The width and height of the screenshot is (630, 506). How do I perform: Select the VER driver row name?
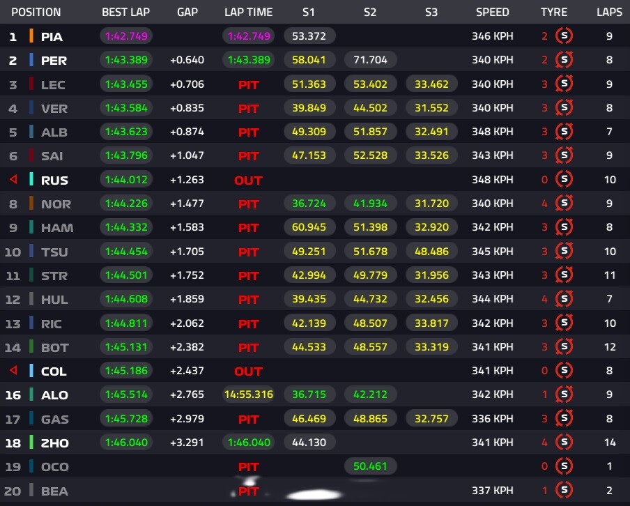tap(54, 109)
